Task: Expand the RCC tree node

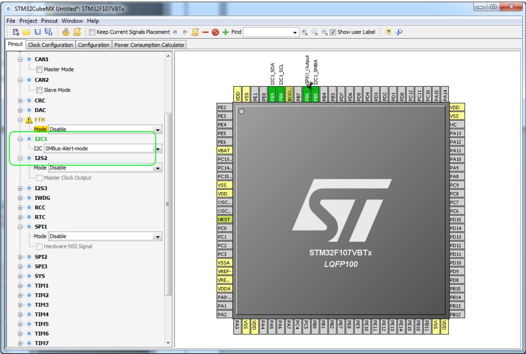Action: (x=20, y=207)
